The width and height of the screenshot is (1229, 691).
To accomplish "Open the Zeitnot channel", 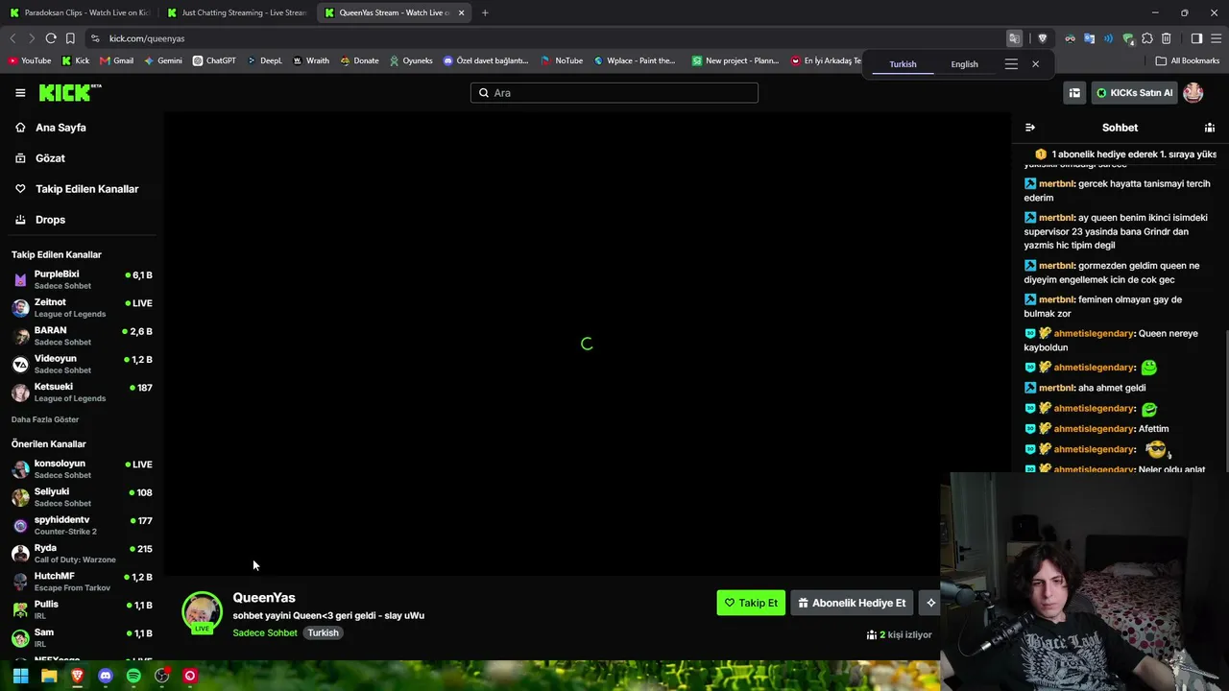I will coord(82,307).
